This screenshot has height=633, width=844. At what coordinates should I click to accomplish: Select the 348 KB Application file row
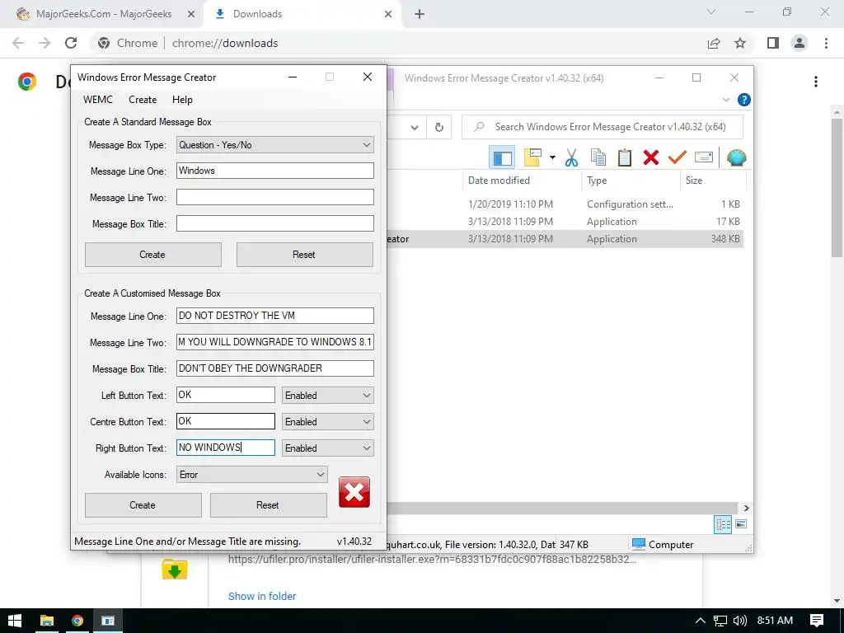click(x=565, y=239)
